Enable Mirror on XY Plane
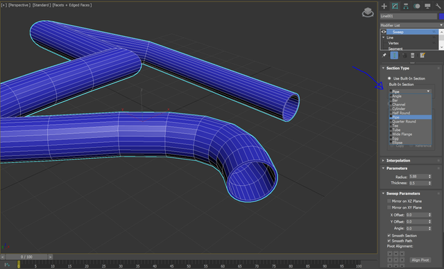The height and width of the screenshot is (269, 444). pyautogui.click(x=389, y=207)
